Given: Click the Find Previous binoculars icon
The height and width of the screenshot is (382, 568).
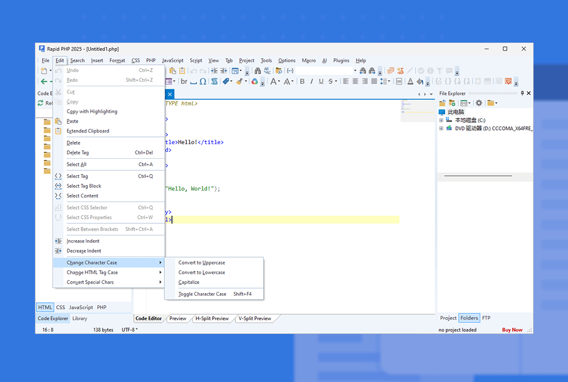Looking at the screenshot, I should click(x=363, y=70).
